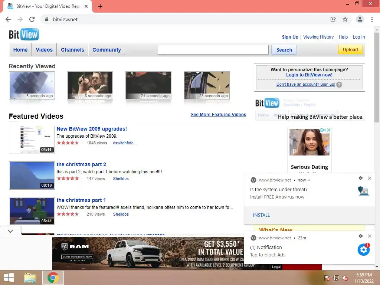Viewport: 380px width, 285px height.
Task: Click the BitView logo at page top
Action: tap(24, 35)
